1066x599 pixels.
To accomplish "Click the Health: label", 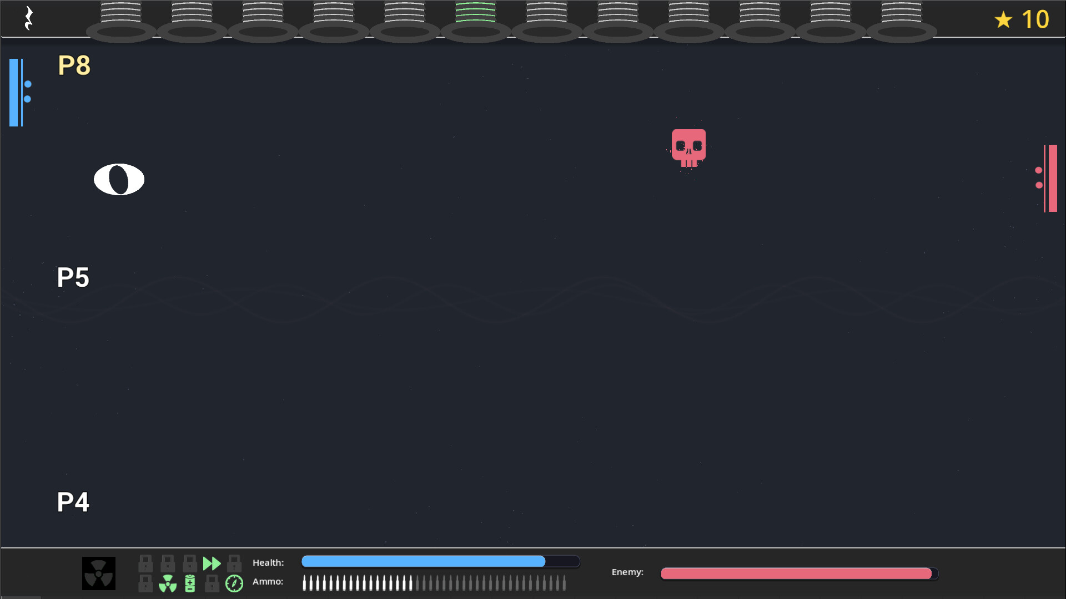I will pos(268,562).
